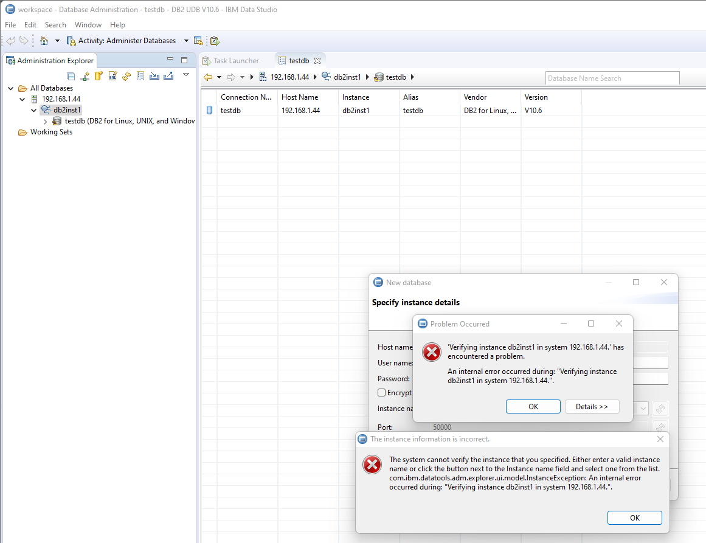Toggle the Encrypt checkbox in New database
This screenshot has width=706, height=543.
[x=381, y=393]
